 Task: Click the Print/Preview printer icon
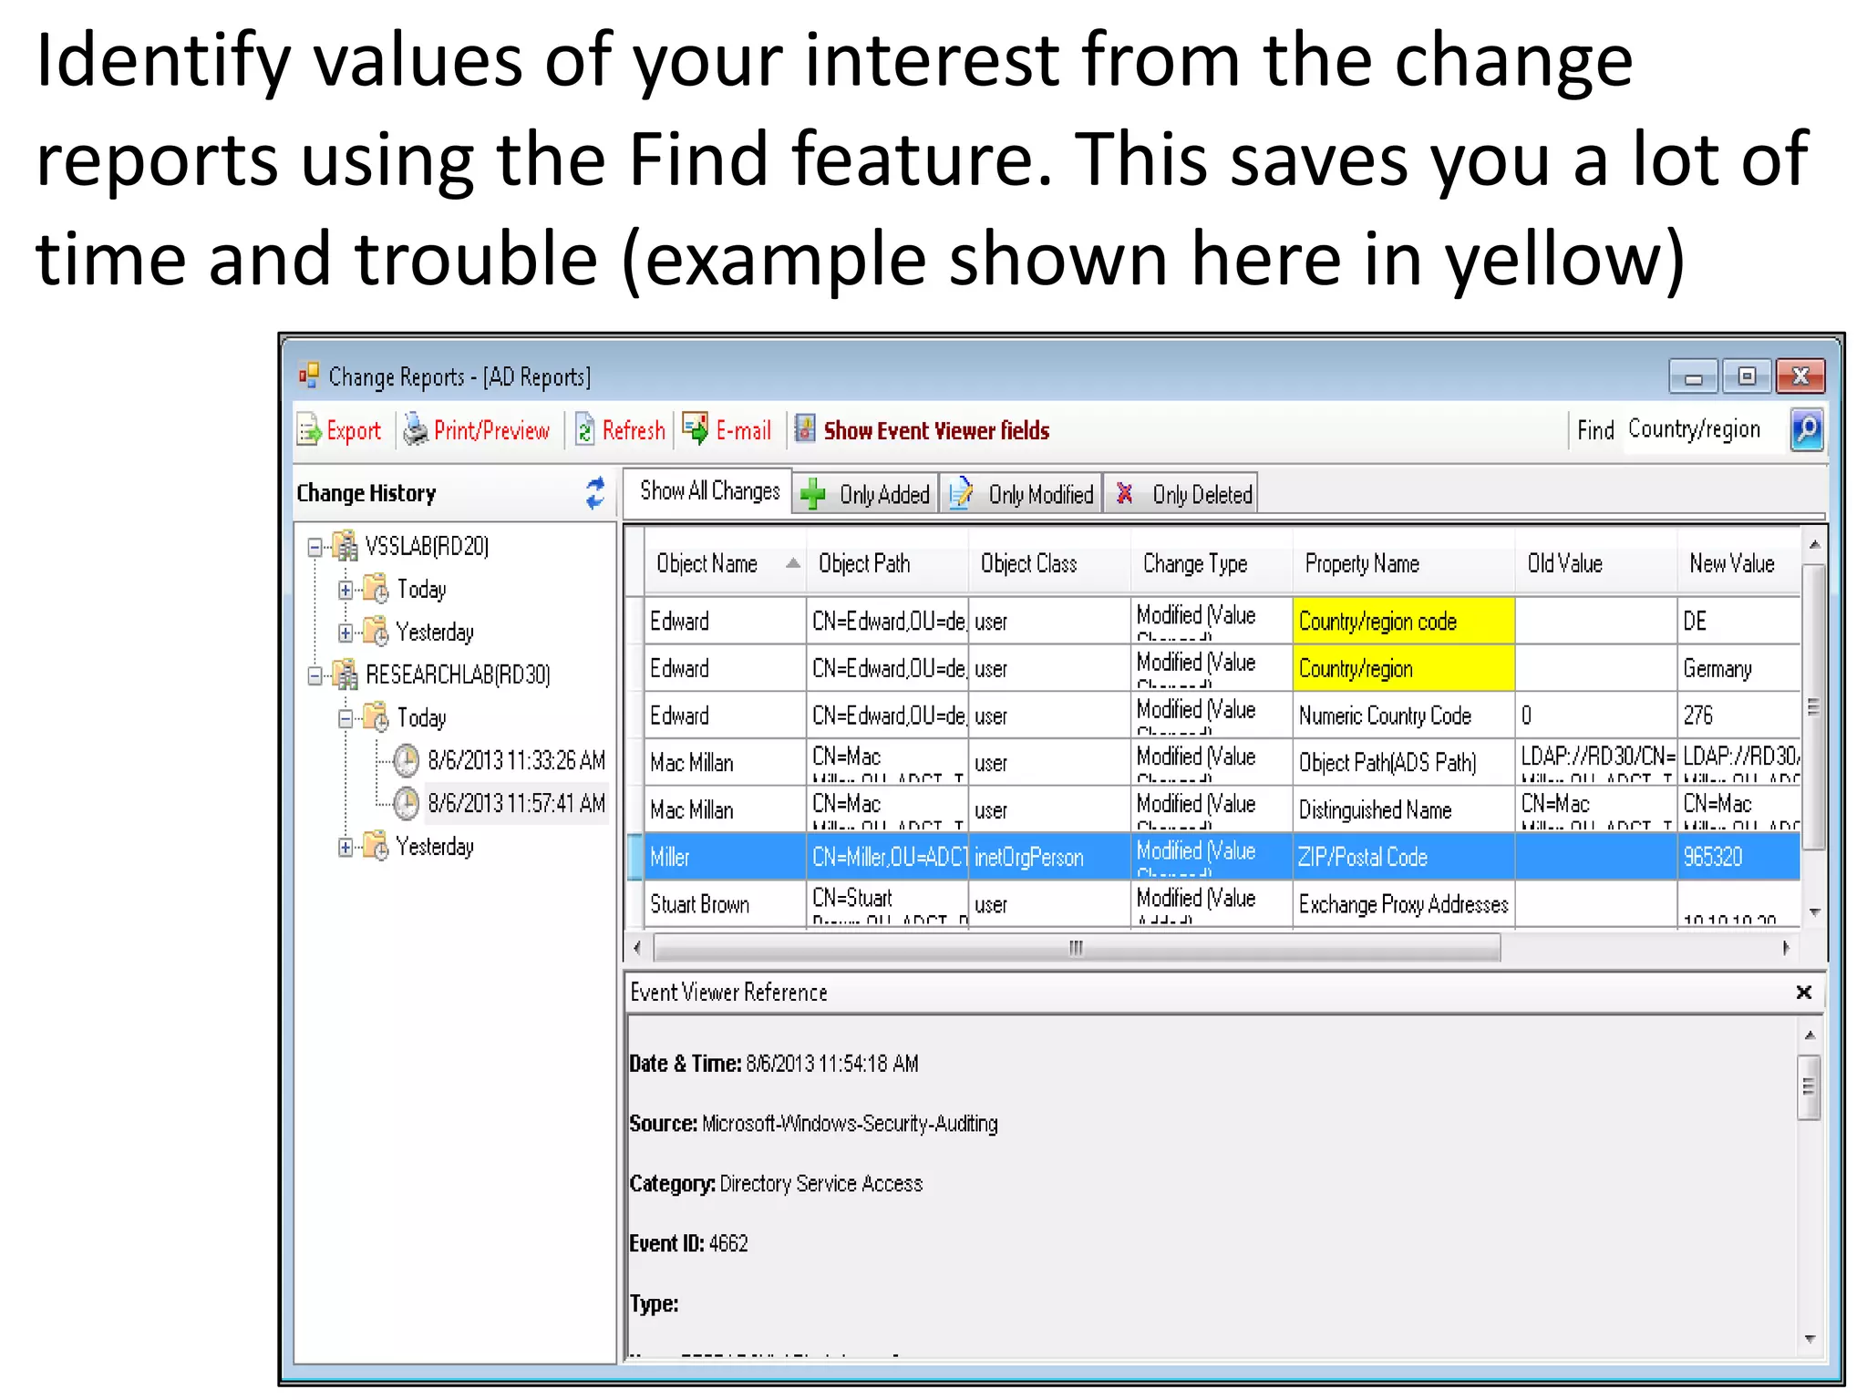point(416,429)
